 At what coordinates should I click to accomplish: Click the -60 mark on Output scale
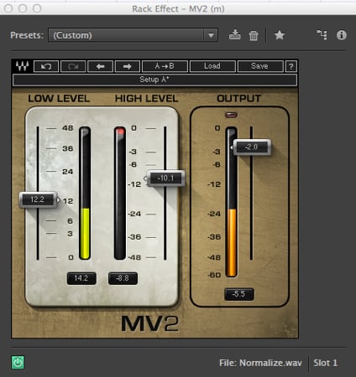pos(214,275)
